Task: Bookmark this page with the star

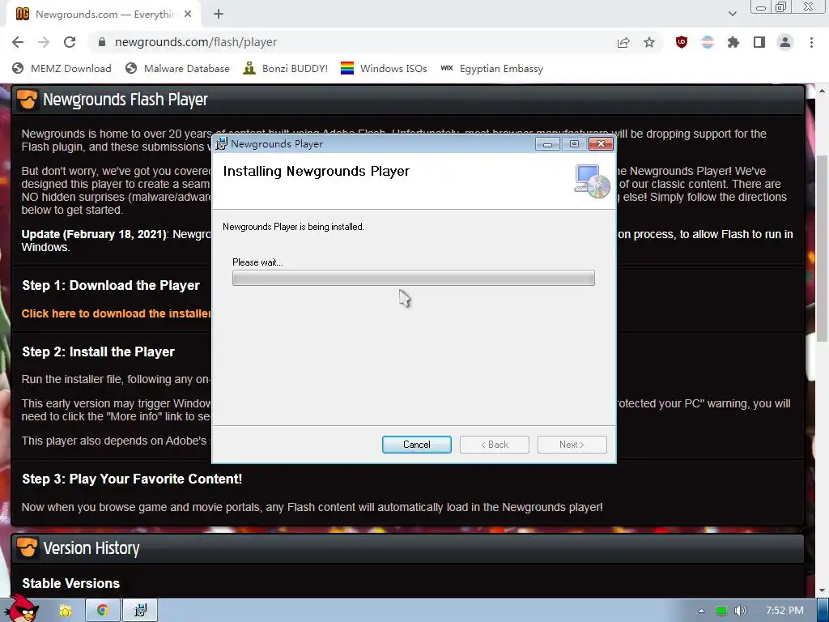Action: click(x=649, y=42)
